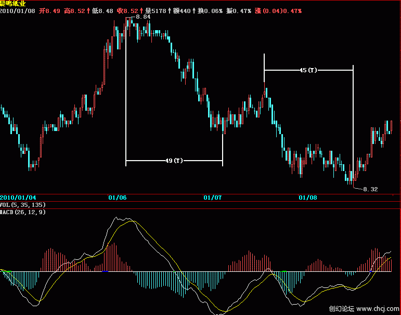This screenshot has height=315, width=401.
Task: Select the 2010/01/08 date in header
Action: coord(18,10)
